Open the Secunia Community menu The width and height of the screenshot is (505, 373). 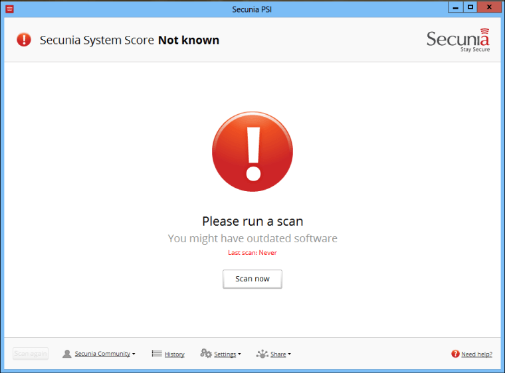[105, 354]
